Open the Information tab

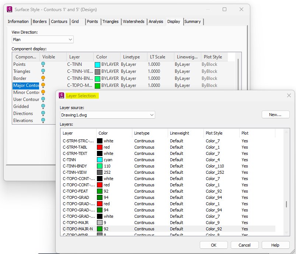[18, 21]
